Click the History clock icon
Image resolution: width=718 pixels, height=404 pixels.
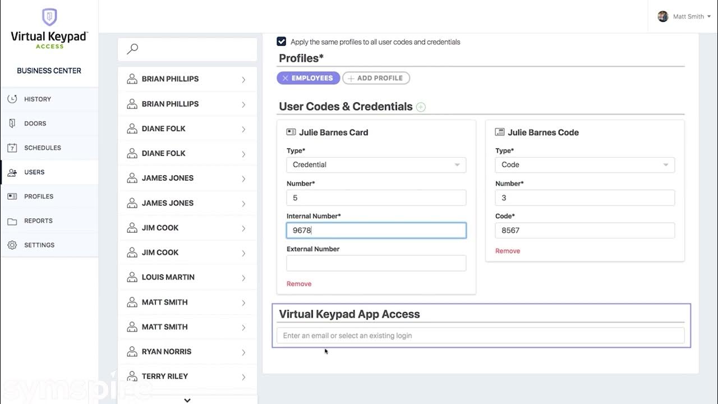pos(12,99)
